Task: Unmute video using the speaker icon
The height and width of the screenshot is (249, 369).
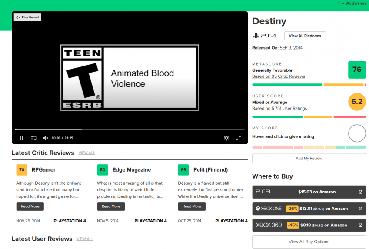Action: 46,138
